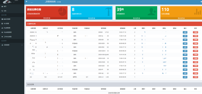202x94 pixels.
Task: Click 已超时 badge in the 10:16-10:36 row
Action: coord(195,55)
